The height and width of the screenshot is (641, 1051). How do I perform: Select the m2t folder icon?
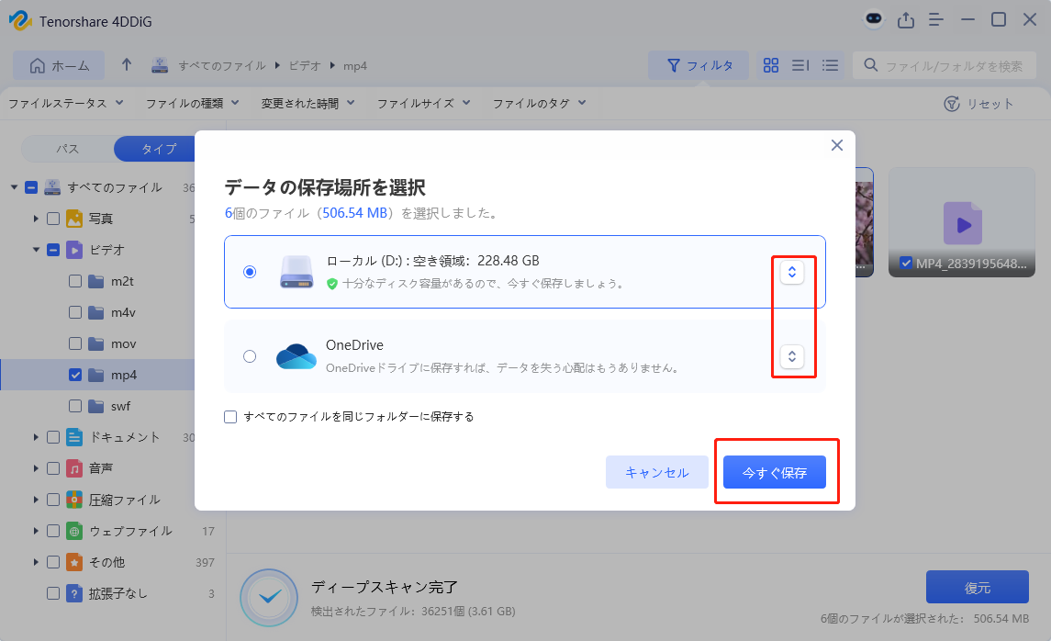pos(96,281)
